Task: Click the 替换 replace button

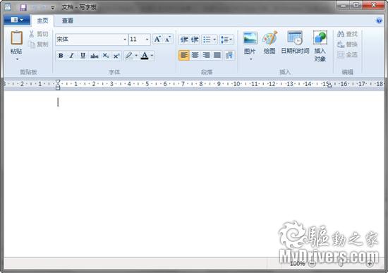Action: pyautogui.click(x=347, y=44)
